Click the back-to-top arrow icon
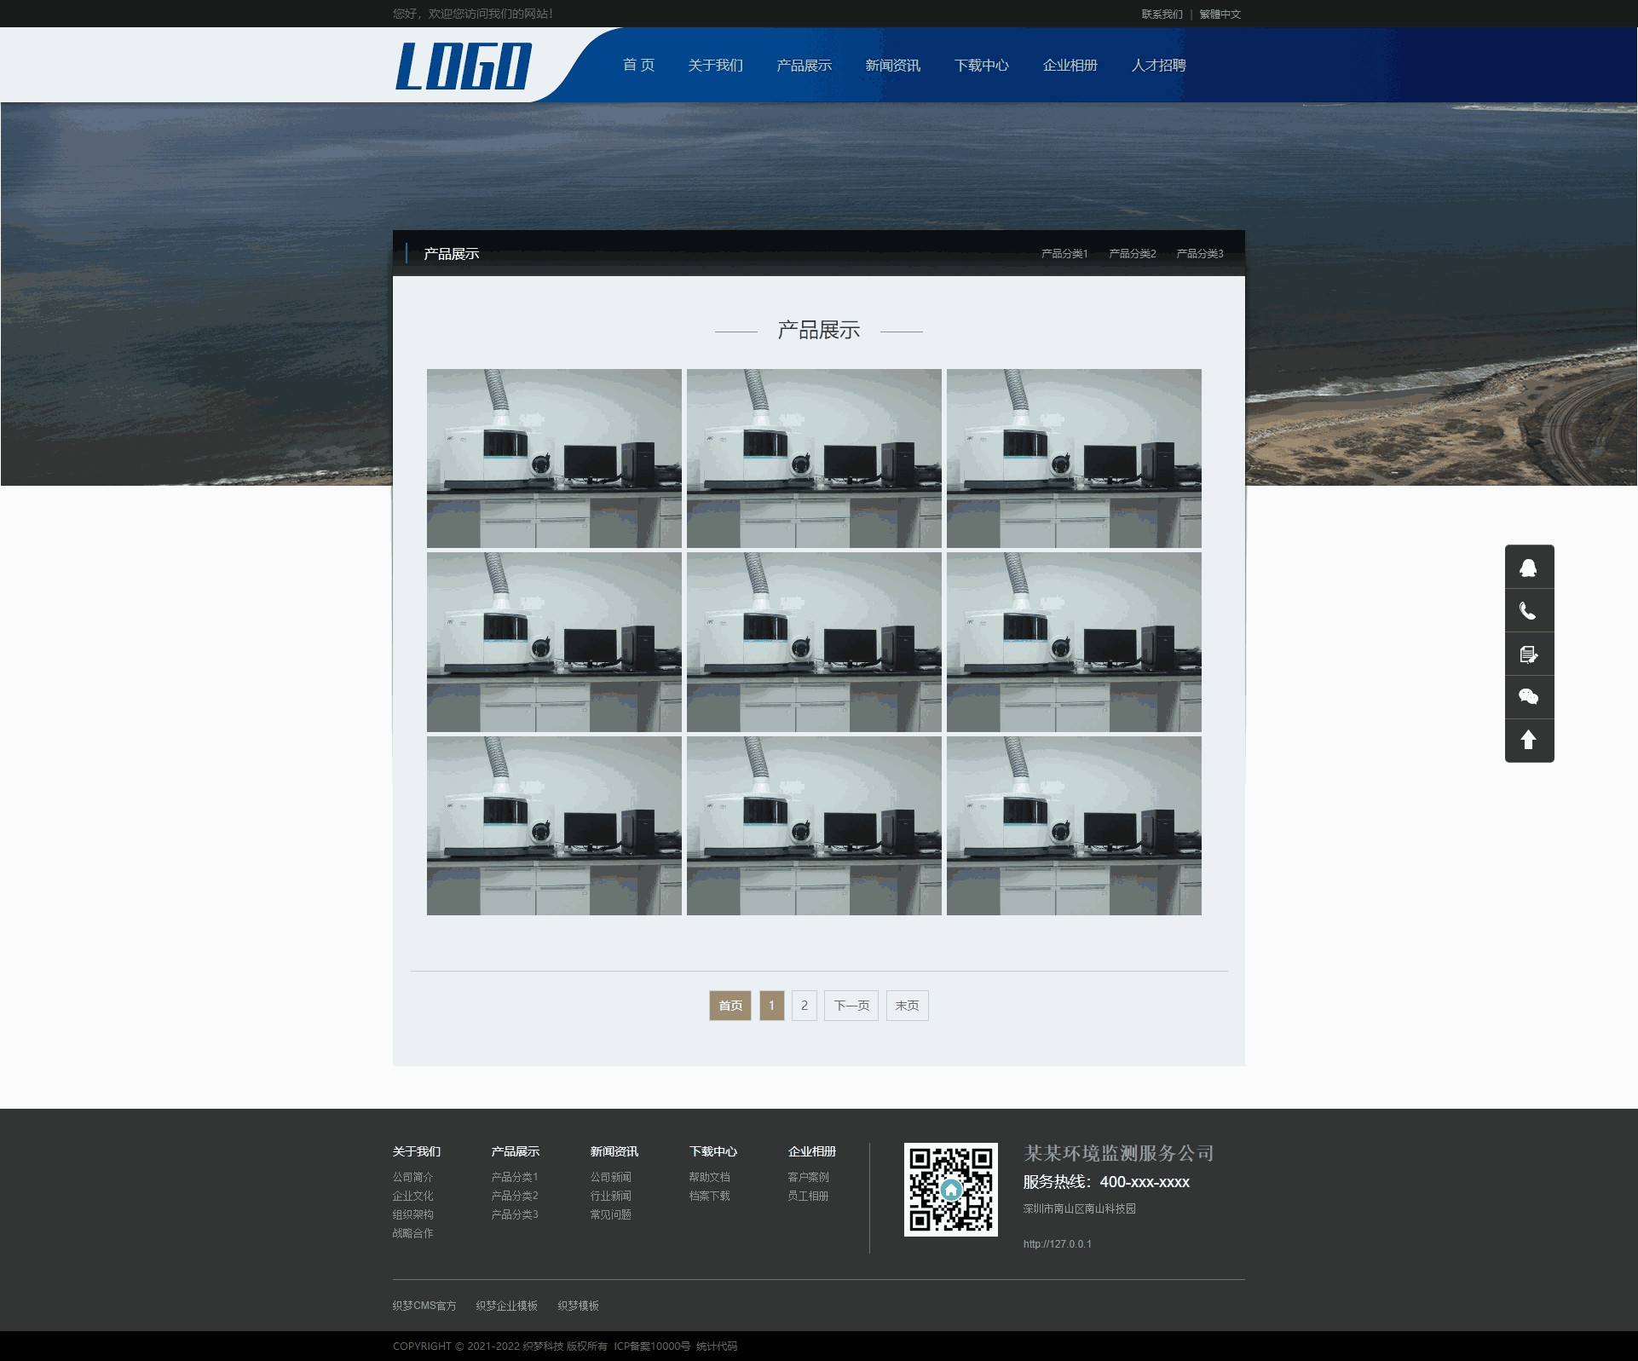1638x1361 pixels. click(1528, 740)
